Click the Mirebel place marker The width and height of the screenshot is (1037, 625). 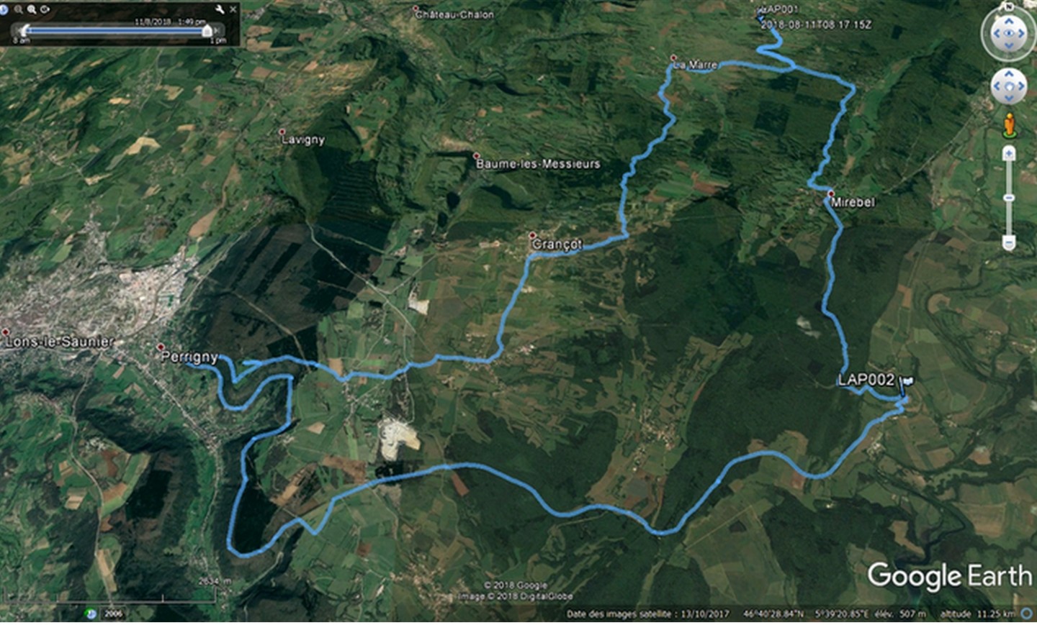pyautogui.click(x=830, y=193)
